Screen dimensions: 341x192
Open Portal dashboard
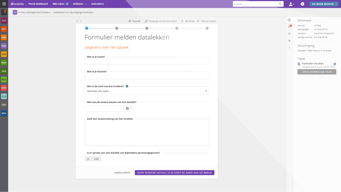pyautogui.click(x=38, y=4)
